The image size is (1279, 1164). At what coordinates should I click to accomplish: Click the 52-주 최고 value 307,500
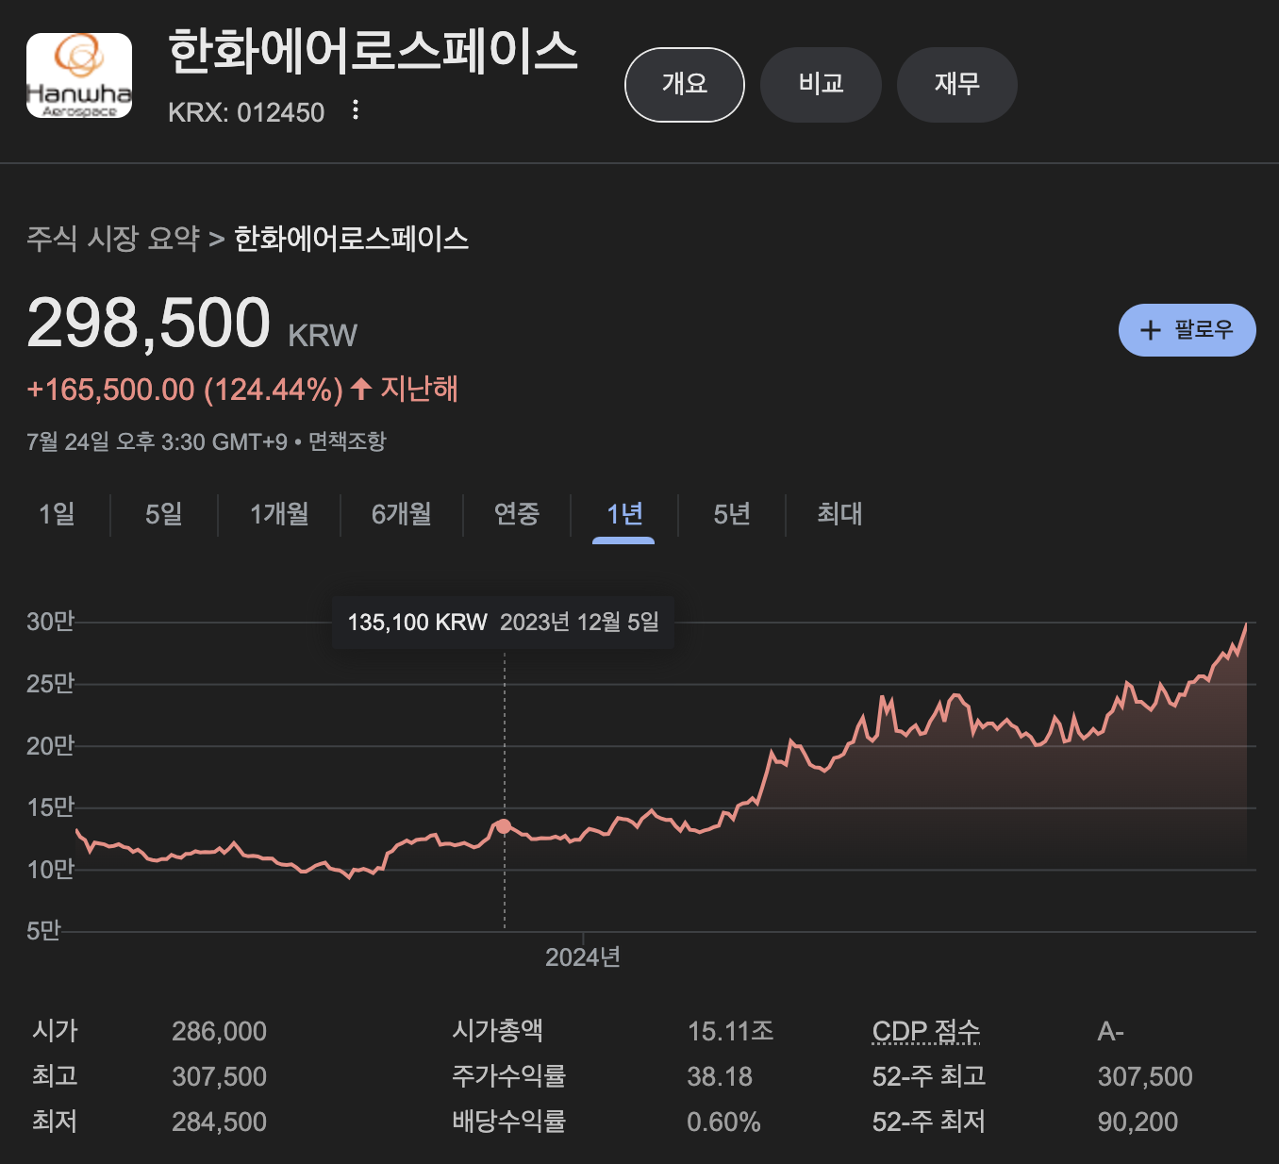click(1145, 1076)
